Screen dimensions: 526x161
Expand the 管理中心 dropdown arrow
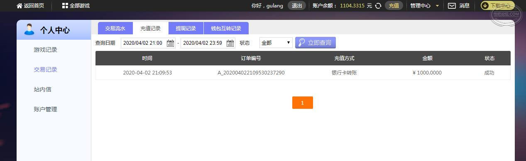[x=437, y=6]
